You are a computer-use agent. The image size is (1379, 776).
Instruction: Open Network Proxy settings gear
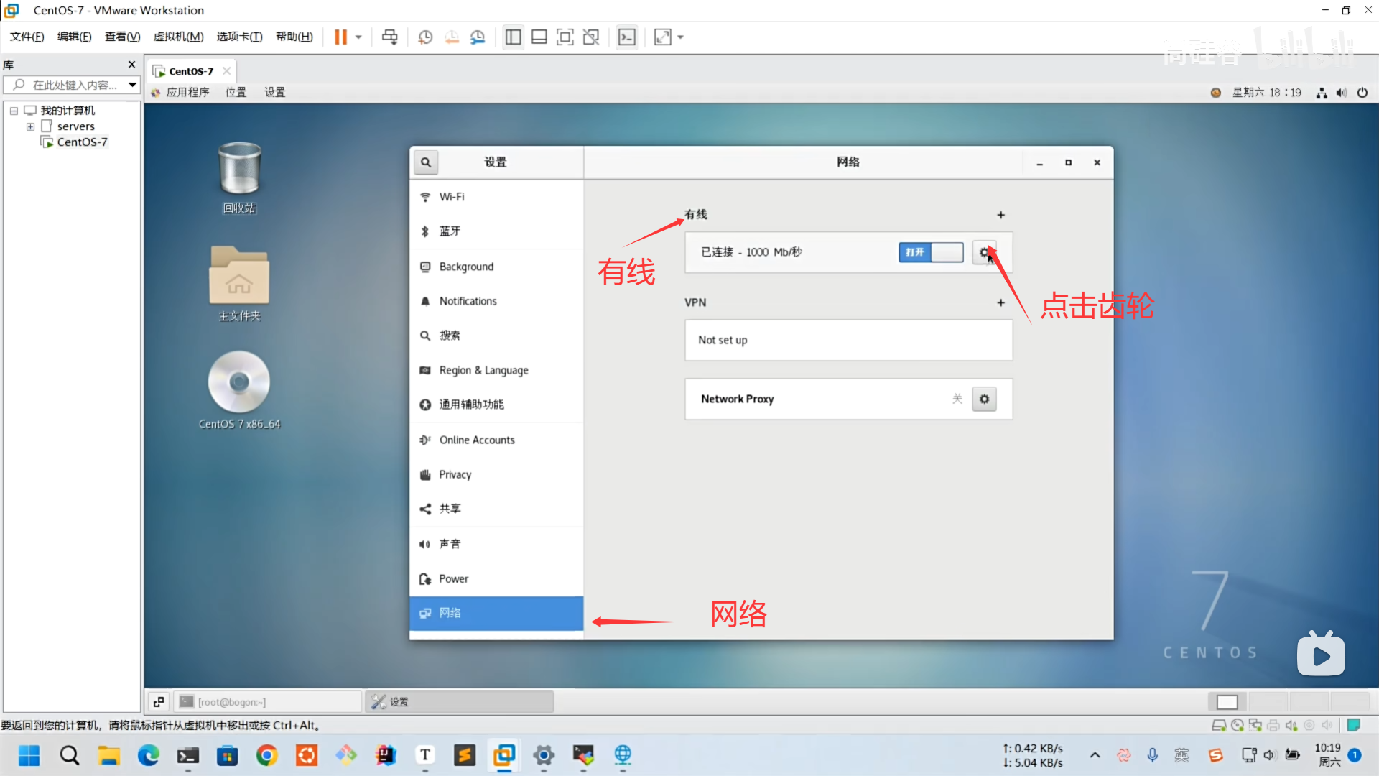(984, 399)
